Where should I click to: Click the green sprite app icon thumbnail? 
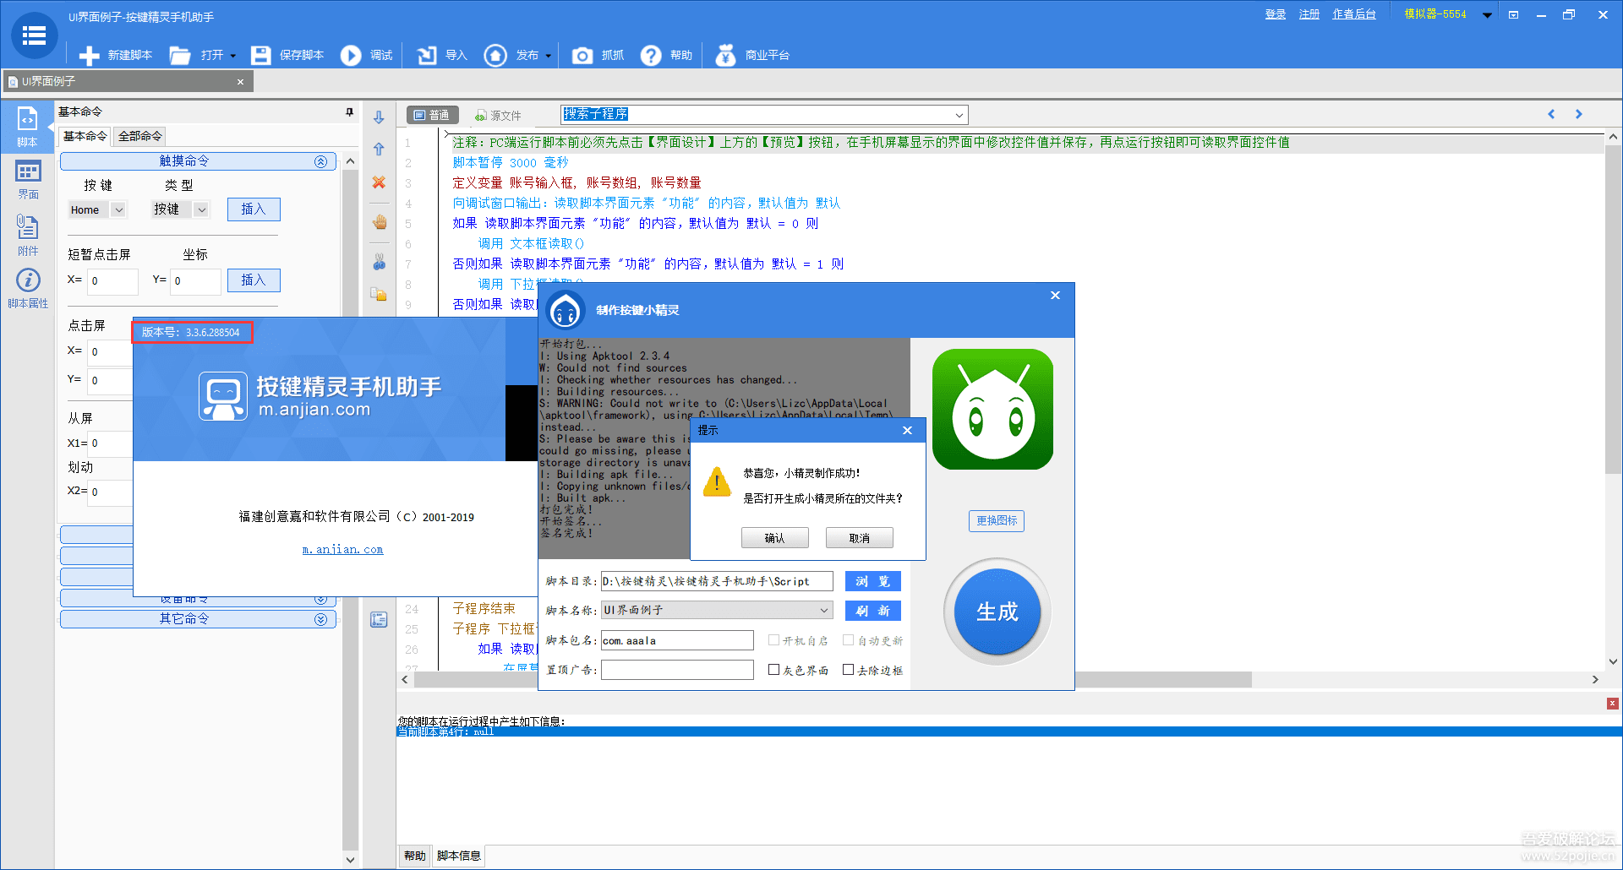click(992, 409)
